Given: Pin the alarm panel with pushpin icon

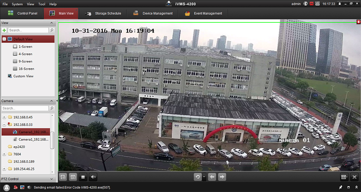Looking at the screenshot, I should coord(340,187).
